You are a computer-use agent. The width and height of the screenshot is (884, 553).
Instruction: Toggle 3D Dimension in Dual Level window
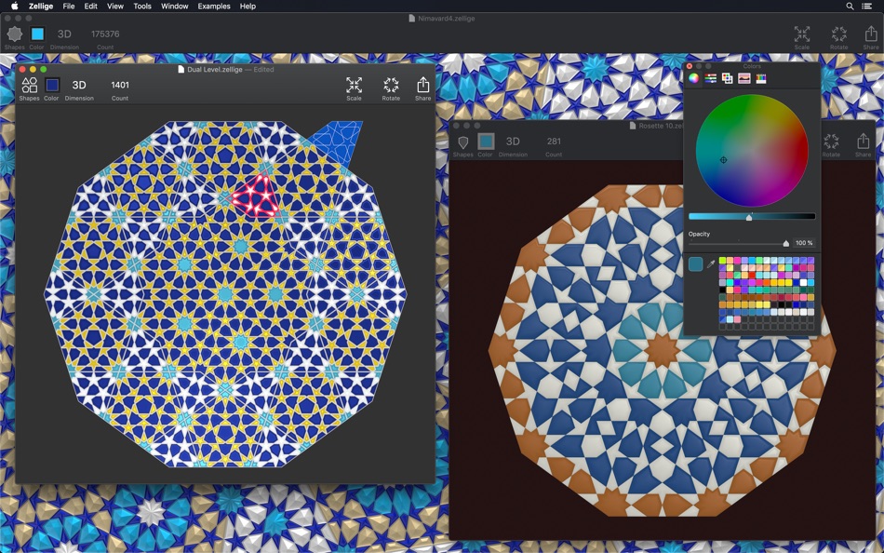pyautogui.click(x=79, y=86)
